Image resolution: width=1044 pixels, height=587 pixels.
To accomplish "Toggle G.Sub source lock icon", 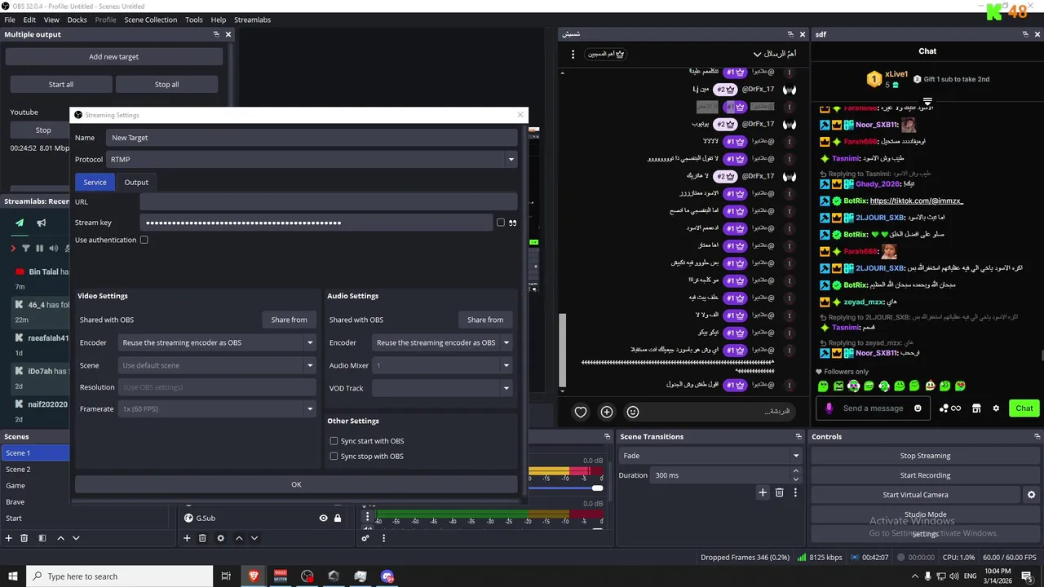I will click(x=338, y=518).
